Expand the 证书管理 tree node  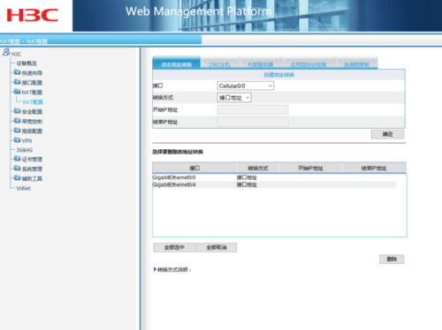click(32, 160)
